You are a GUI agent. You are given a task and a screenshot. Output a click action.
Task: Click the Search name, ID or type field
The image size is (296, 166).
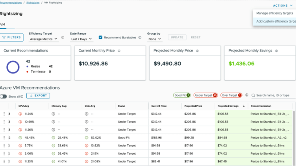(274, 95)
